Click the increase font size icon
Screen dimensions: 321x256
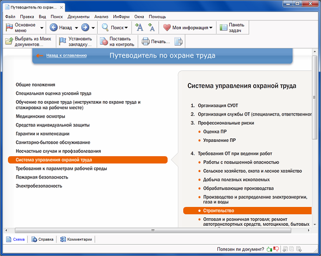(140, 28)
